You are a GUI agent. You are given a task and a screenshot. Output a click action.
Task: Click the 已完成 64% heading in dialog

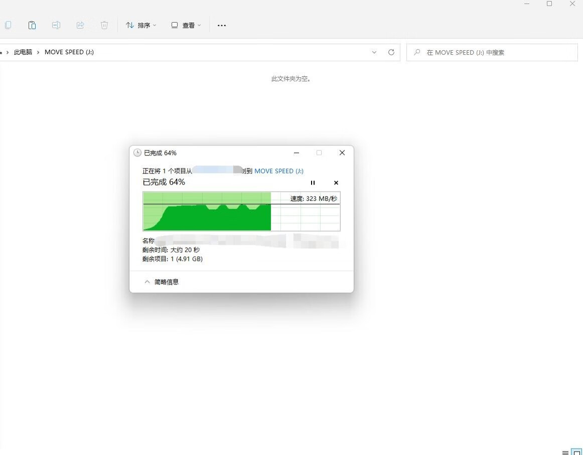[x=164, y=182]
